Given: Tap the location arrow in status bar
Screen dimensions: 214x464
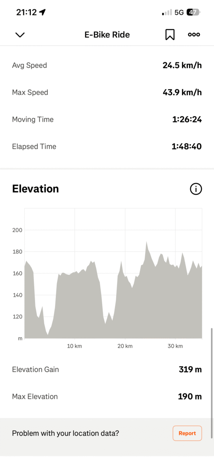Looking at the screenshot, I should (43, 12).
